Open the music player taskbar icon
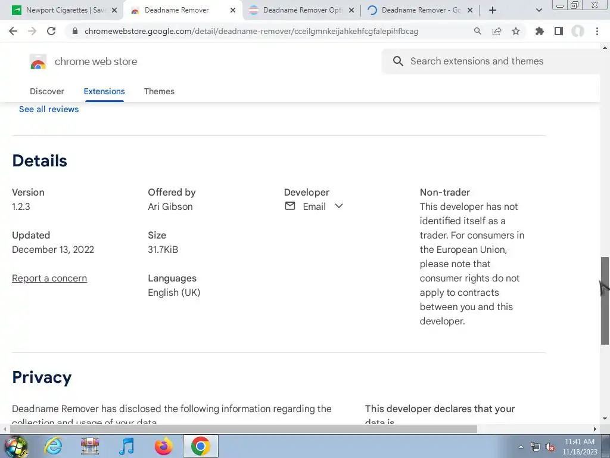 point(126,446)
